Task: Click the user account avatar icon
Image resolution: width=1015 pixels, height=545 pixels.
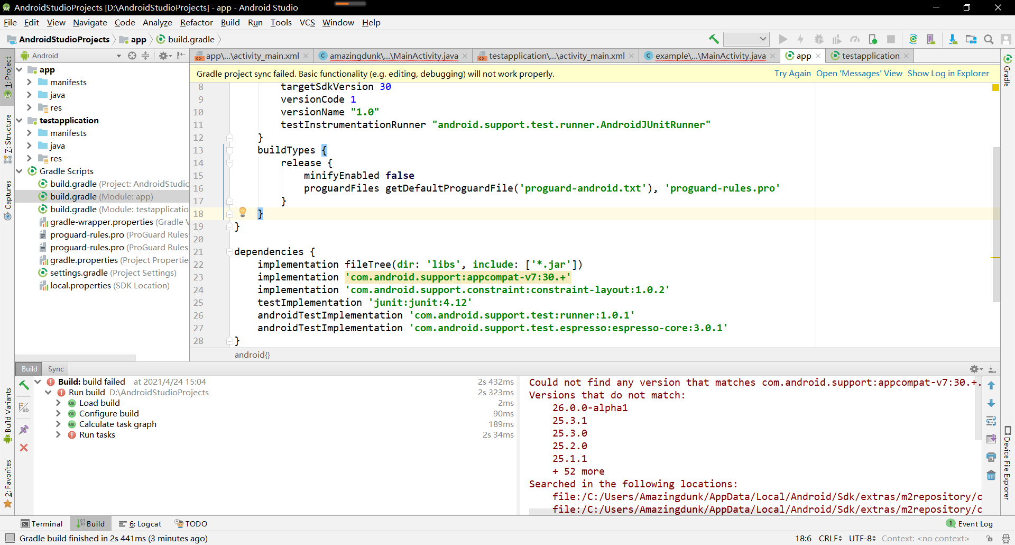Action: [x=1006, y=39]
